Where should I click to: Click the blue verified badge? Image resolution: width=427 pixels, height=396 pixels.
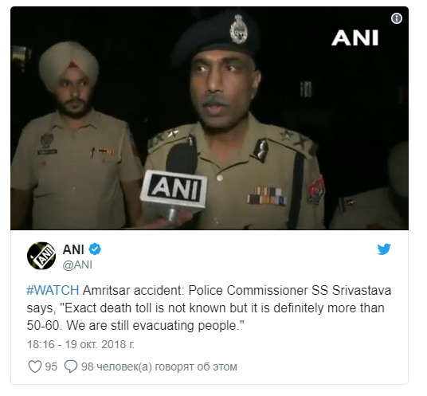pos(95,249)
